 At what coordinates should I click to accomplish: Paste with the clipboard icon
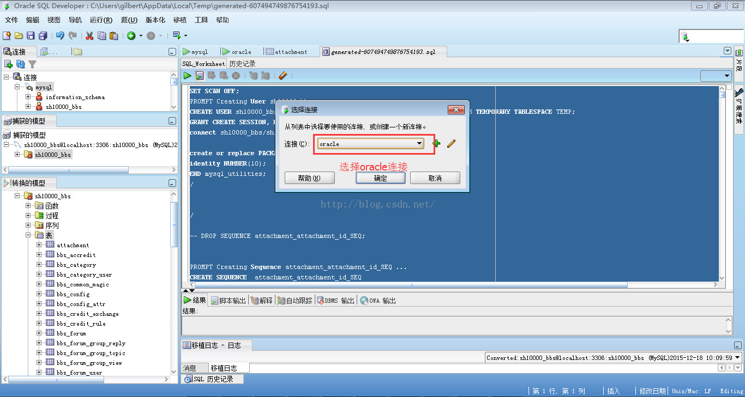(113, 35)
